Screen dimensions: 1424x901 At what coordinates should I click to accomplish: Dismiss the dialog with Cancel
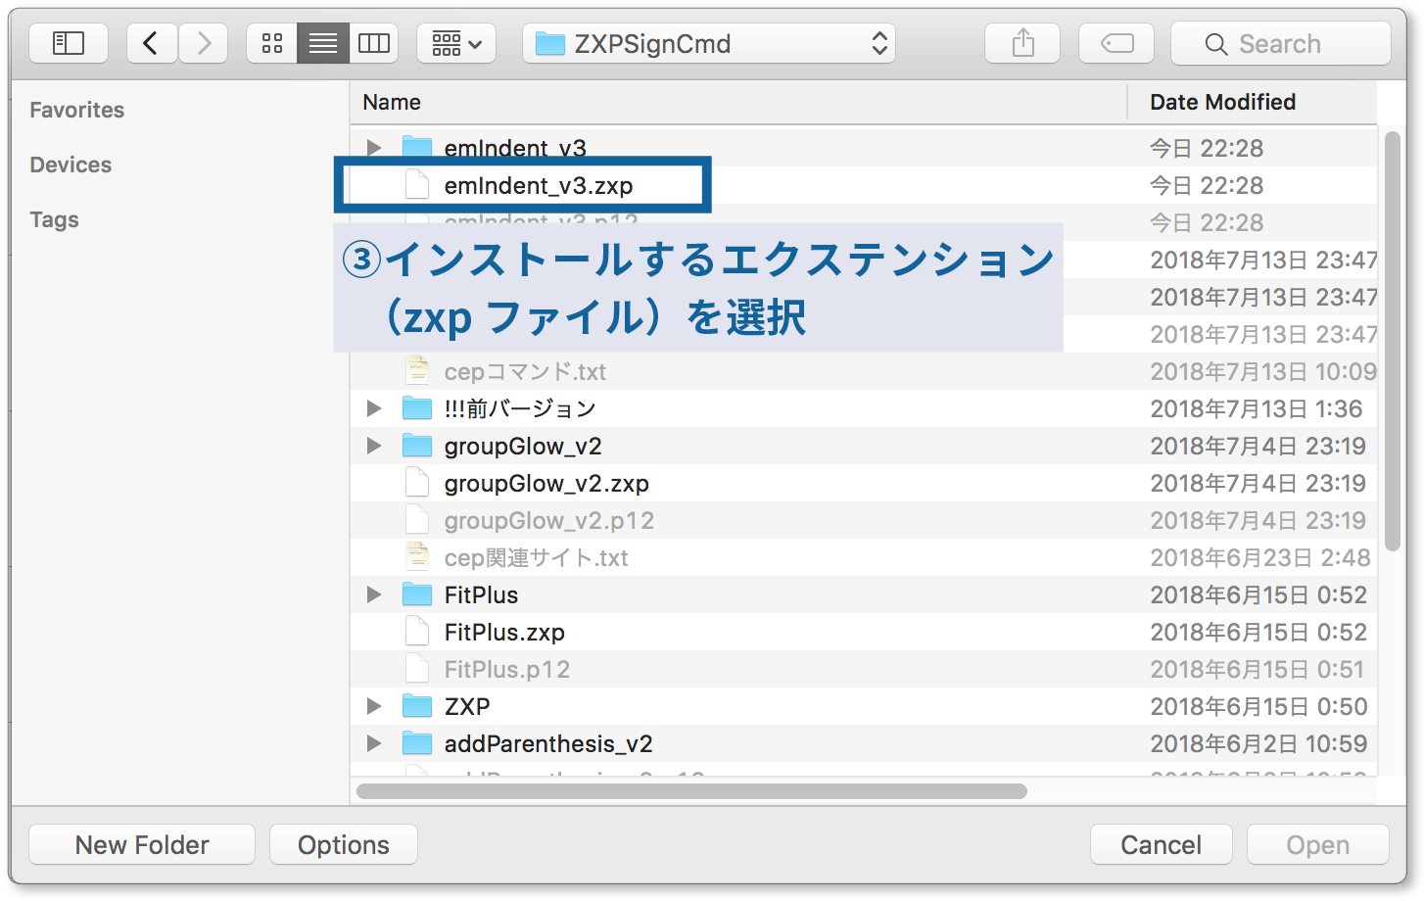pos(1161,843)
